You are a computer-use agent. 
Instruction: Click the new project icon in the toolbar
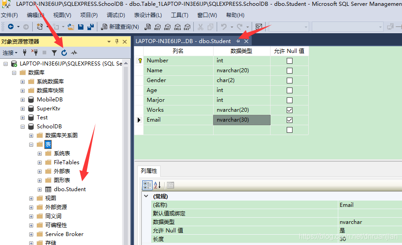click(x=40, y=26)
